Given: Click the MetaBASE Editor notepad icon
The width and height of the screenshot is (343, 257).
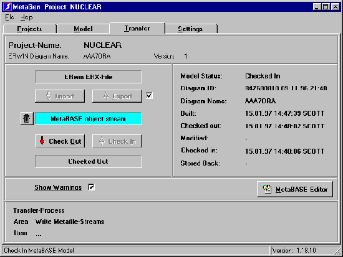Looking at the screenshot, I should [267, 189].
